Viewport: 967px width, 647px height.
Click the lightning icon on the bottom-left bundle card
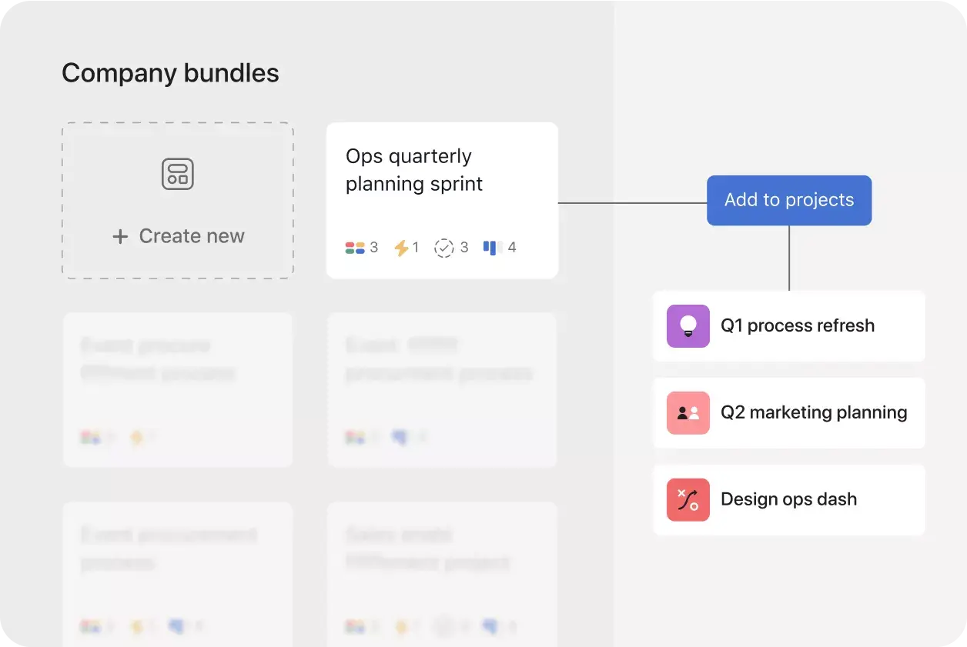click(137, 626)
